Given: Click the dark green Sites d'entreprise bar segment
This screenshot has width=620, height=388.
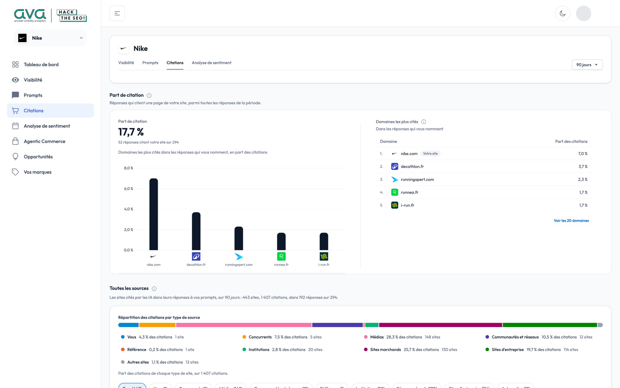Looking at the screenshot, I should pos(550,325).
